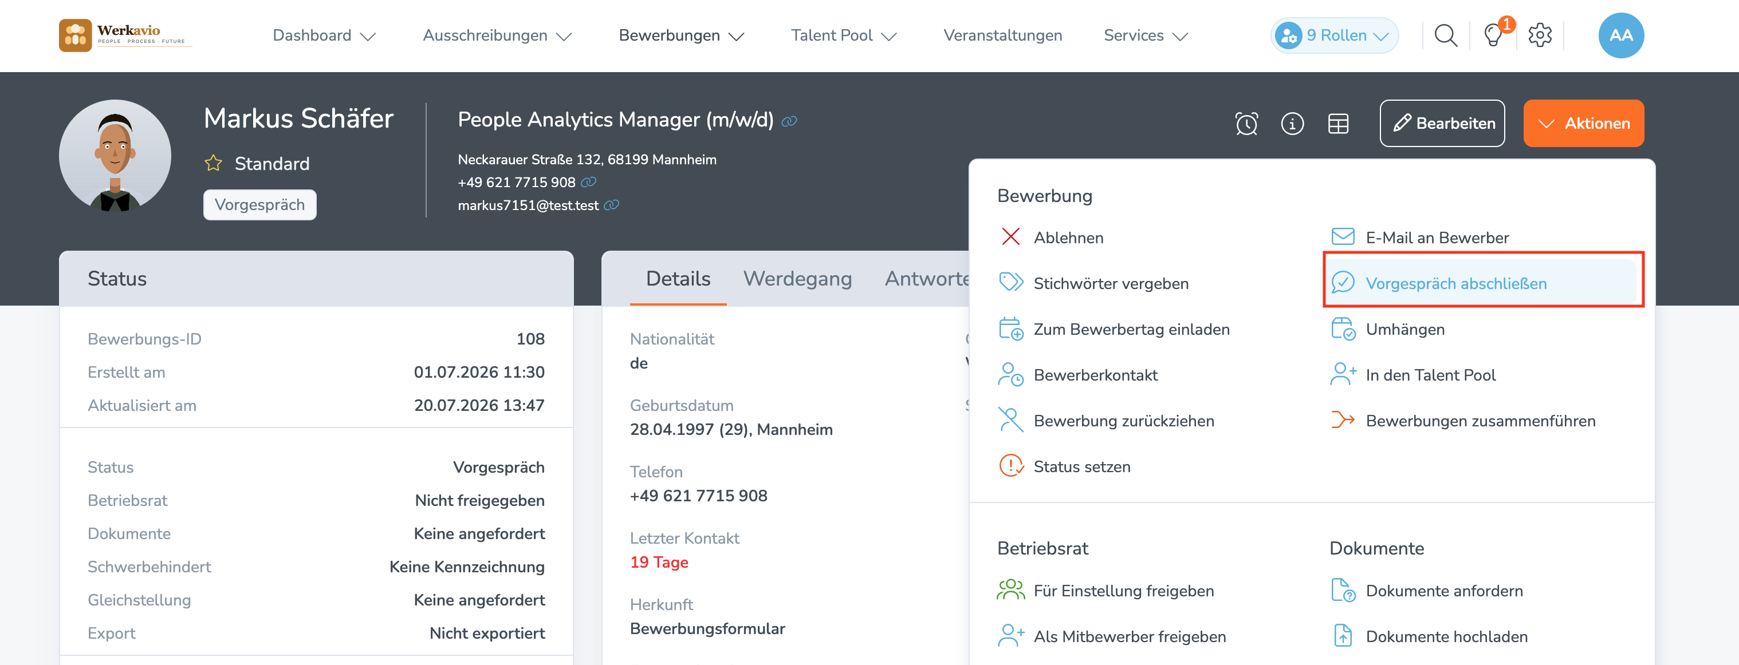Click the Nicht exportiert export value

coord(487,634)
